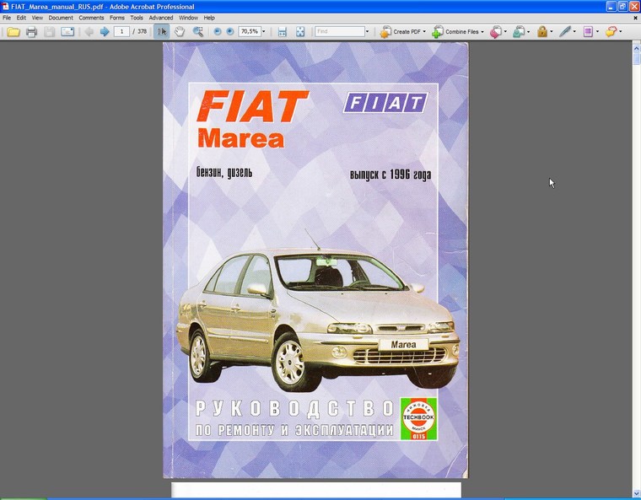The height and width of the screenshot is (500, 641).
Task: Open the zoom percentage dropdown
Action: [x=263, y=32]
